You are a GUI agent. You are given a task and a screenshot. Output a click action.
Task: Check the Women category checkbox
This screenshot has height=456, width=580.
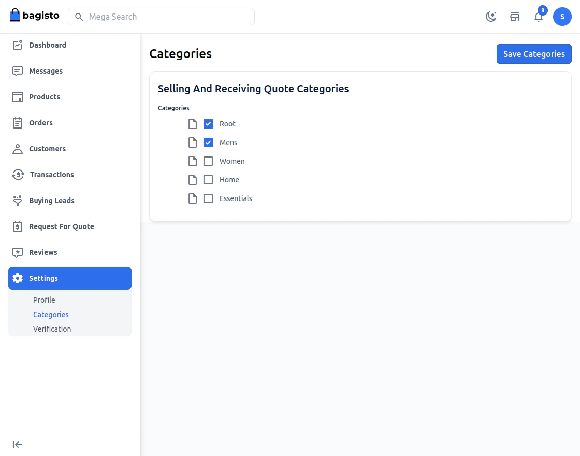pos(208,161)
